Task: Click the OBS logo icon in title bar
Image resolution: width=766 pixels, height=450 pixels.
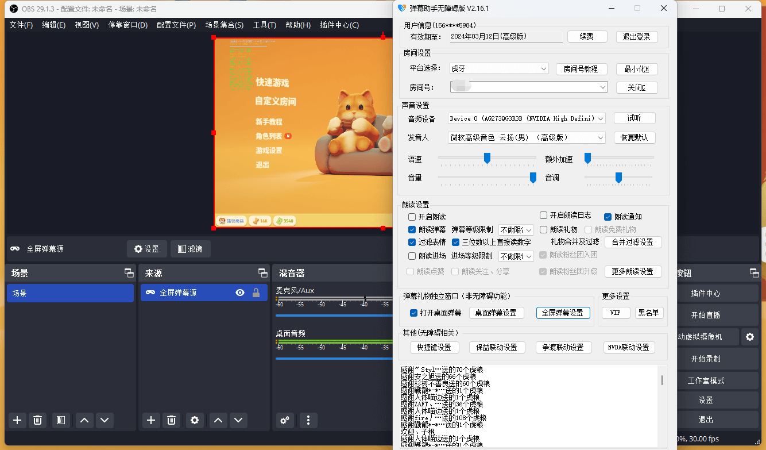Action: [14, 9]
